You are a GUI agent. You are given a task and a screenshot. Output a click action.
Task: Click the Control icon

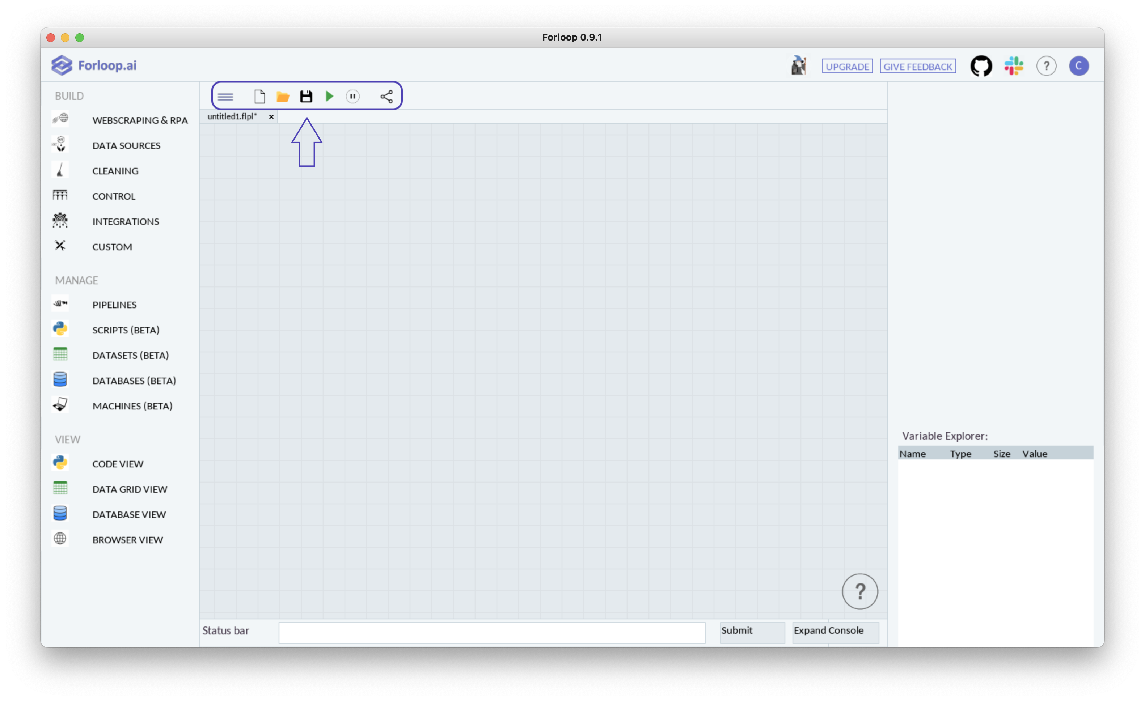60,195
